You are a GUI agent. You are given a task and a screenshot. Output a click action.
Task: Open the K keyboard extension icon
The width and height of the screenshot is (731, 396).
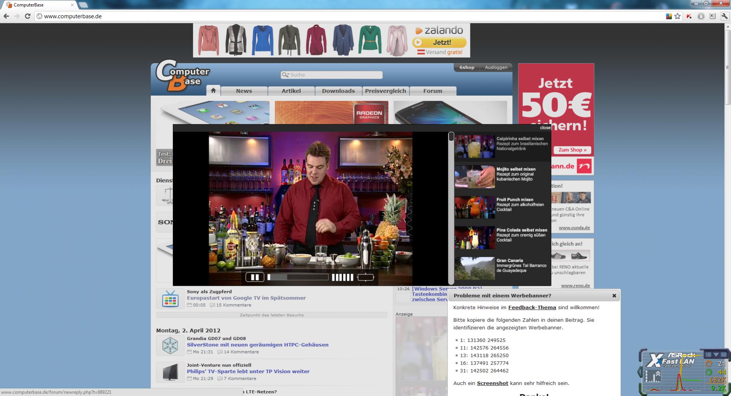pos(712,16)
